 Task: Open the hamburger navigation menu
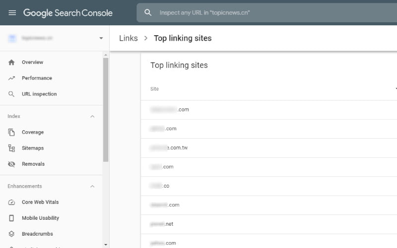tap(12, 13)
